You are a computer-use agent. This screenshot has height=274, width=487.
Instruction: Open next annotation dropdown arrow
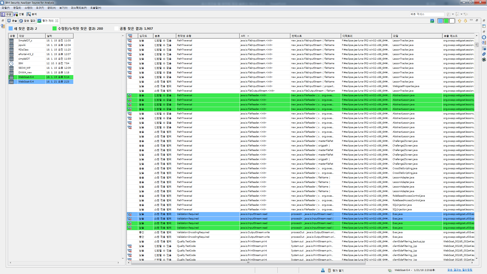(x=453, y=14)
